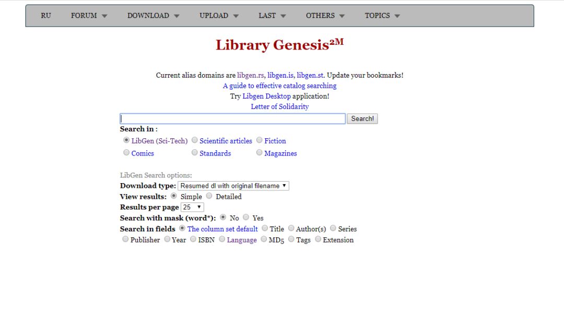The width and height of the screenshot is (564, 312).
Task: Choose Detailed view results option
Action: click(x=209, y=196)
